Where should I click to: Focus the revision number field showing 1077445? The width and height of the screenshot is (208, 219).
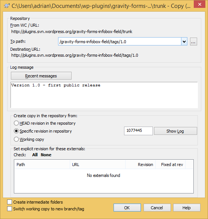pyautogui.click(x=138, y=131)
